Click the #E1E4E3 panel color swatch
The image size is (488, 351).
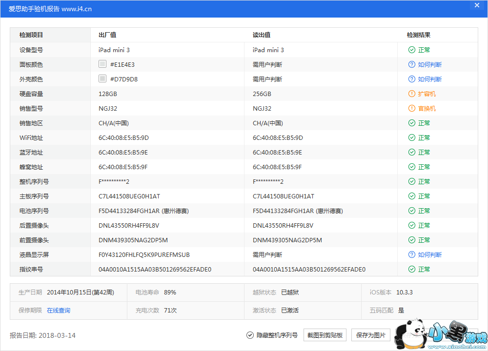tap(102, 64)
